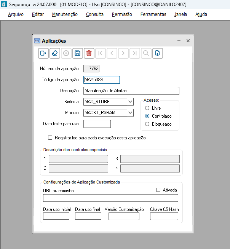Select the Livre access option
Viewport: 230px width, 249px height.
coord(147,108)
